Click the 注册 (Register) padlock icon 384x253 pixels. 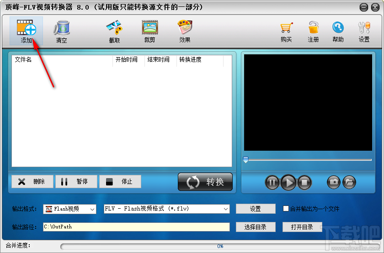[x=313, y=32]
